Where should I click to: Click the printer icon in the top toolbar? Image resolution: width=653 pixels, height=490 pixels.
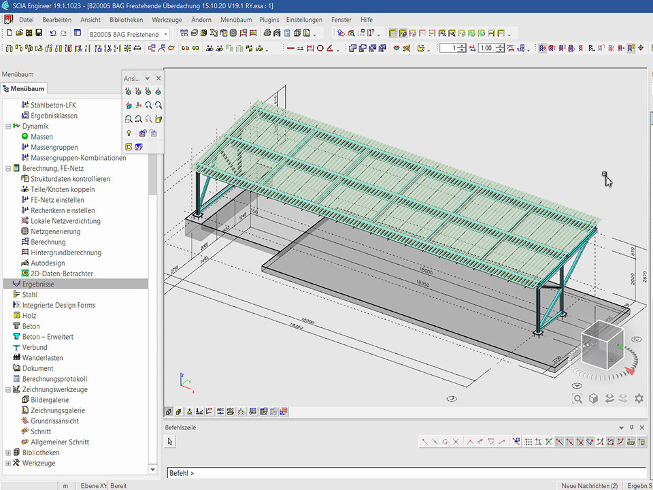267,33
